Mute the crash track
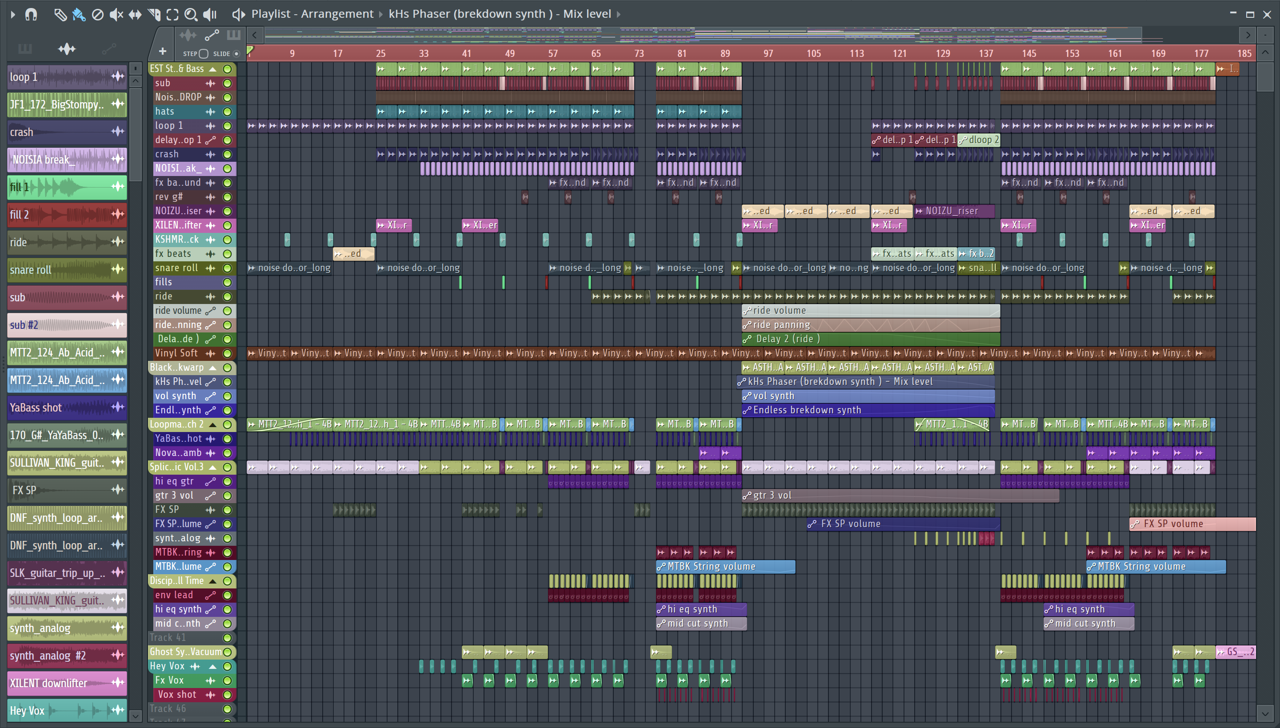The image size is (1280, 728). point(228,155)
